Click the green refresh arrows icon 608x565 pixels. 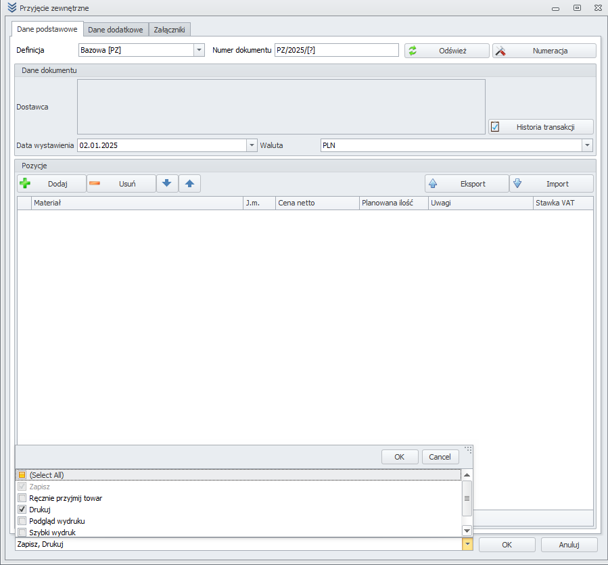click(x=413, y=51)
